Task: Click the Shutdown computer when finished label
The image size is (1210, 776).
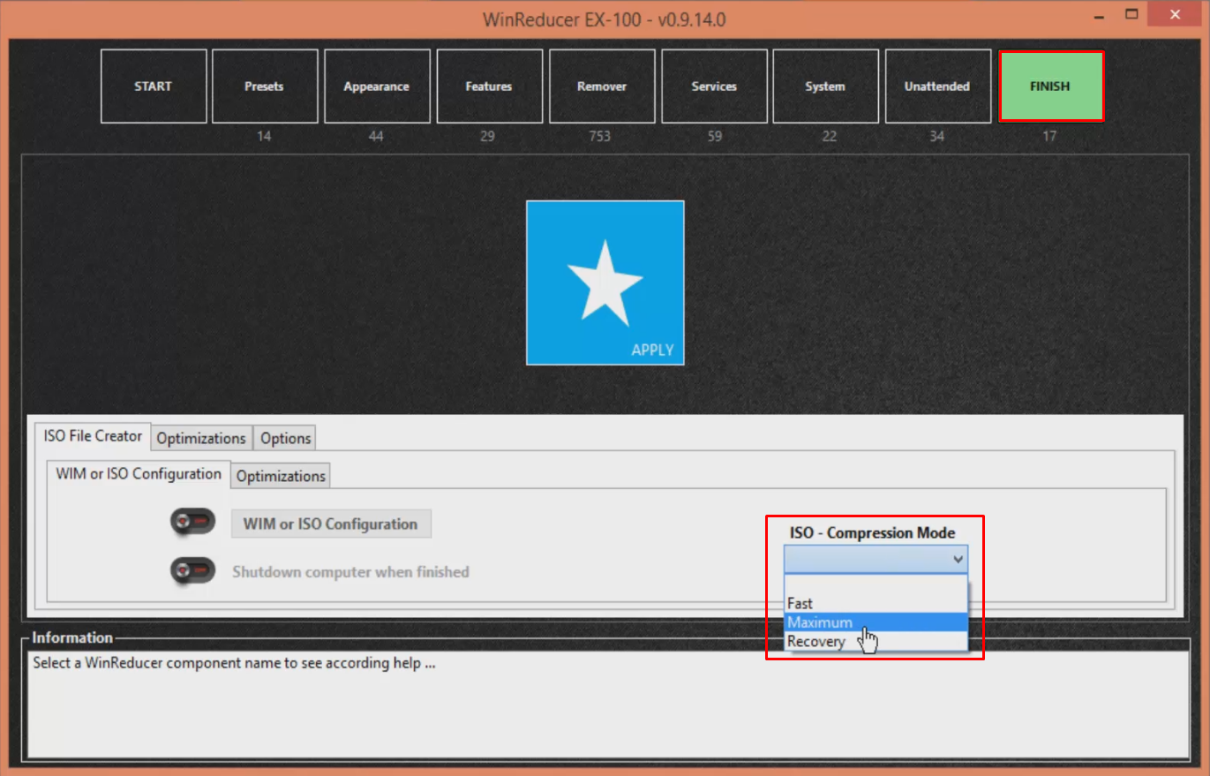Action: 350,572
